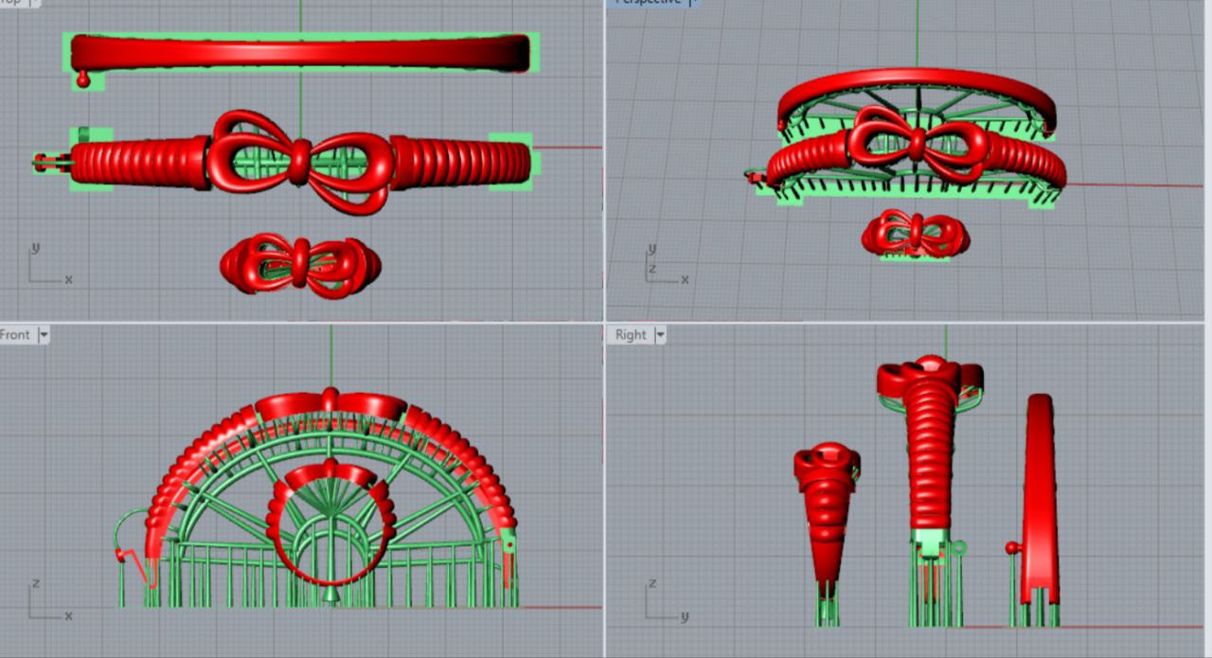This screenshot has height=658, width=1212.
Task: Click the Front viewport title label
Action: [x=15, y=335]
